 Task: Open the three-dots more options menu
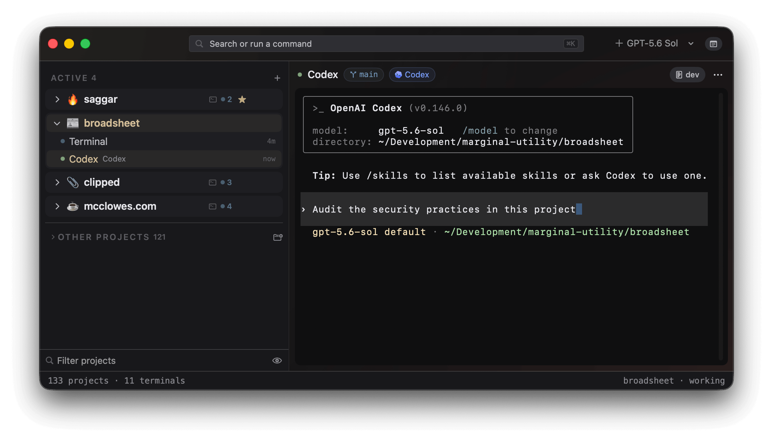(x=718, y=75)
